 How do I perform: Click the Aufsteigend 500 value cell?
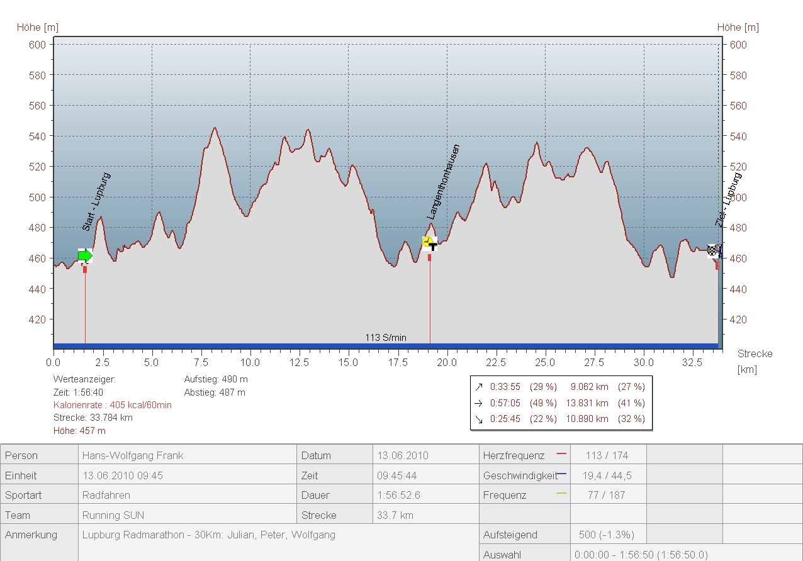(x=607, y=535)
